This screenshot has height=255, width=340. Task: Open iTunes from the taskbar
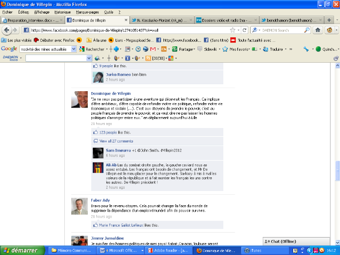coord(265,251)
